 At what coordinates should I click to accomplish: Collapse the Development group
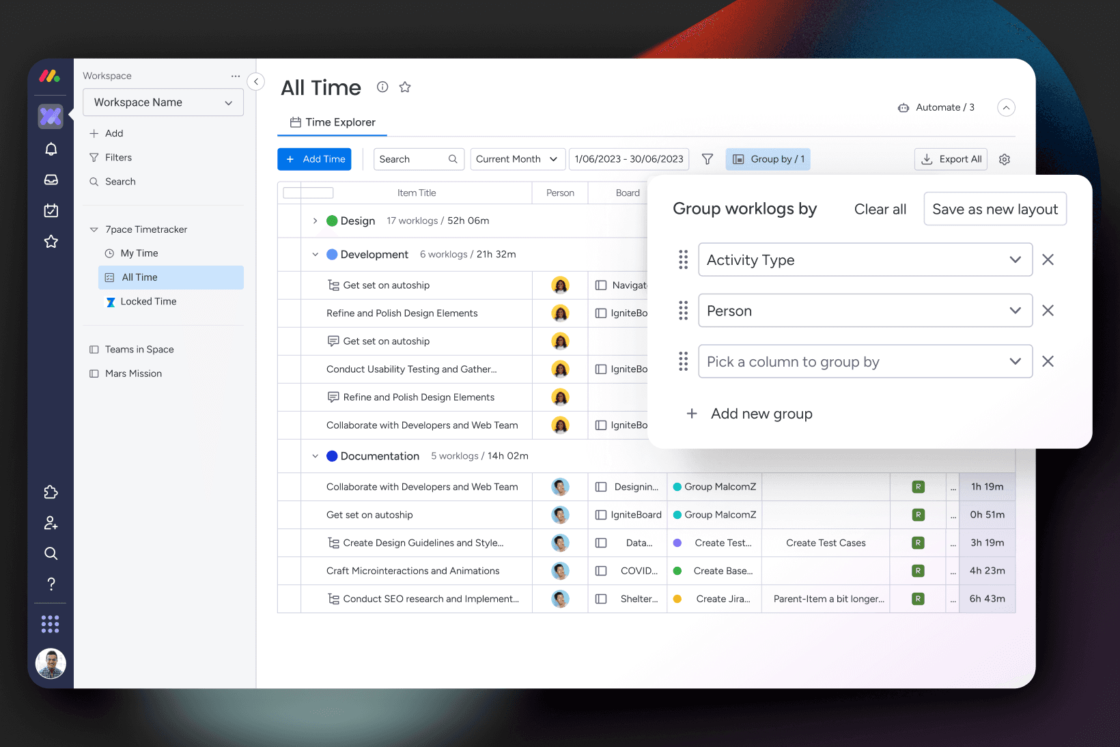click(315, 254)
